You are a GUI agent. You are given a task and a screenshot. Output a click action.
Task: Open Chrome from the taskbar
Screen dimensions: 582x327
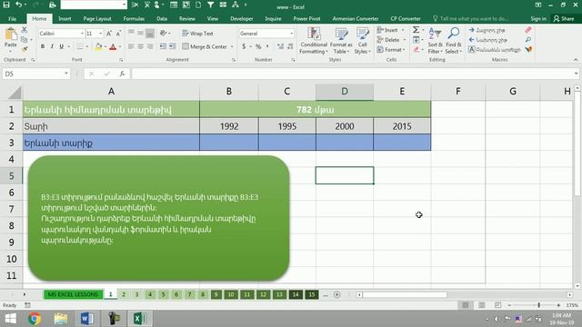coord(35,319)
